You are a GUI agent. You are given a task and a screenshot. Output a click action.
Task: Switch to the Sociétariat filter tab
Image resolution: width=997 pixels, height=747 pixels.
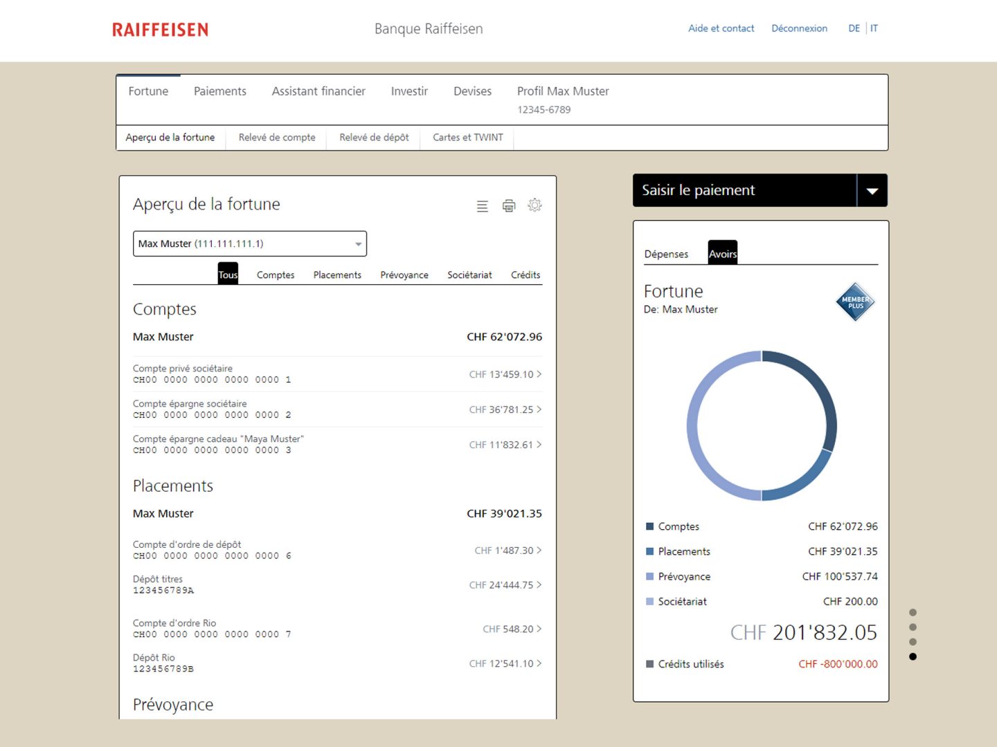click(x=469, y=275)
